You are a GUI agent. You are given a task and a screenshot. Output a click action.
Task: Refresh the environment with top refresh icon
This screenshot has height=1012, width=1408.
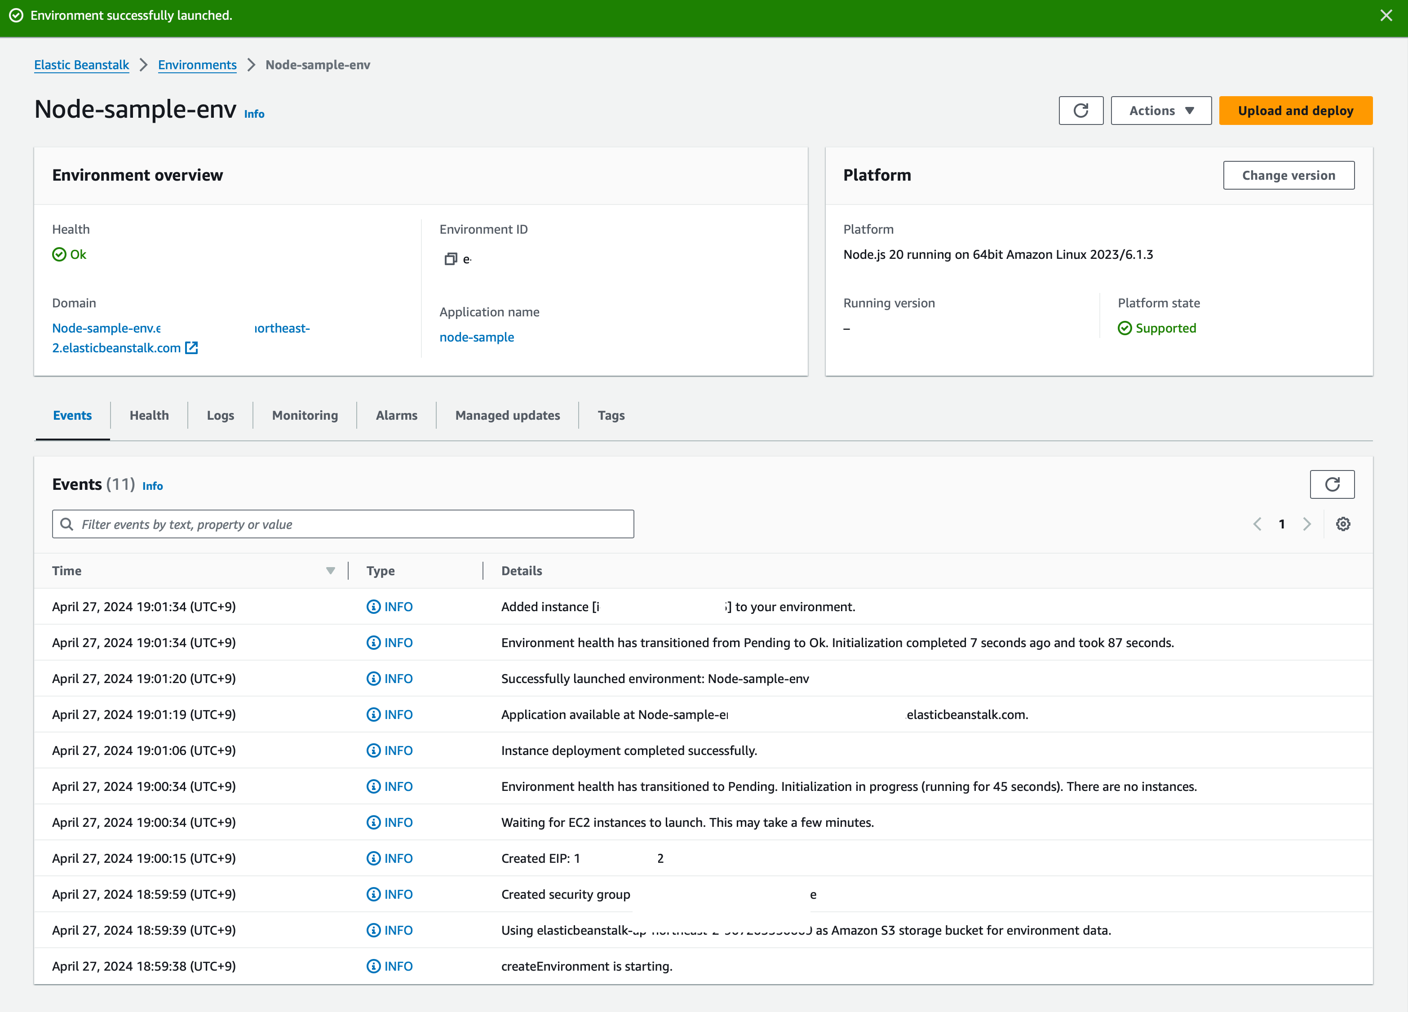pos(1081,111)
